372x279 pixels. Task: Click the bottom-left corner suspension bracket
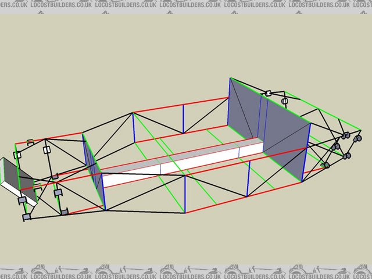[26, 217]
